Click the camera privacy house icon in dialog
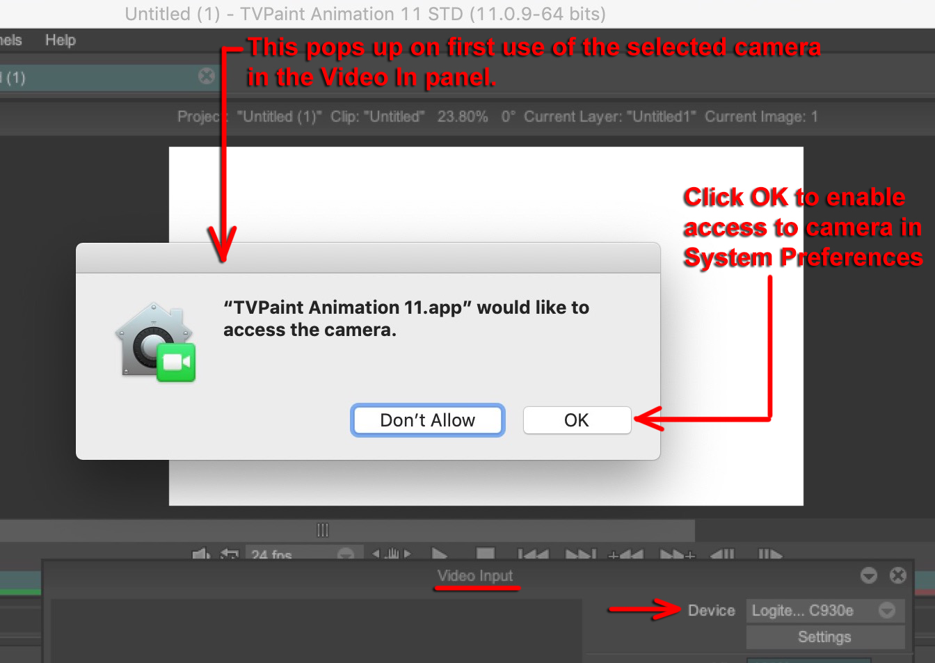 tap(156, 342)
